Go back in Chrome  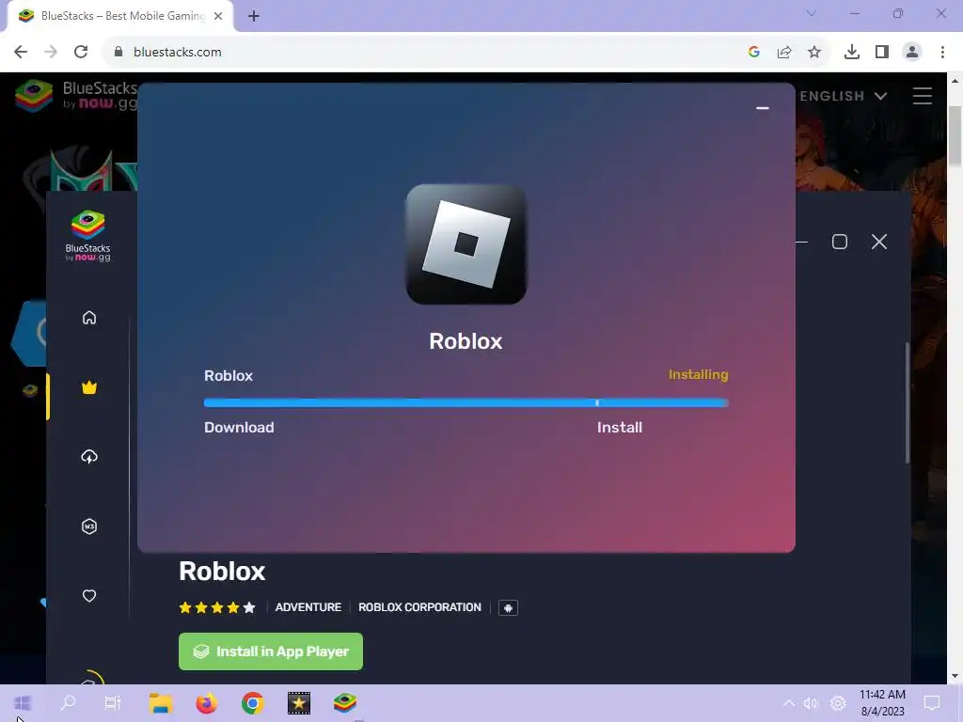pyautogui.click(x=21, y=53)
